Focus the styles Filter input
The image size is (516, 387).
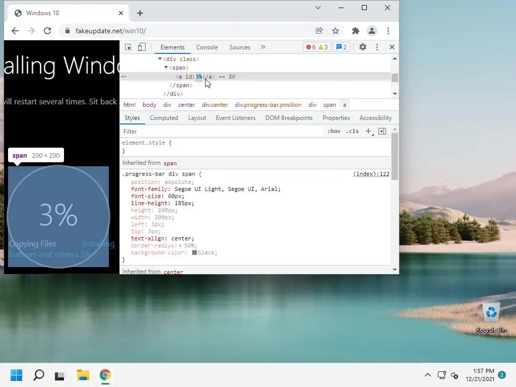click(222, 132)
